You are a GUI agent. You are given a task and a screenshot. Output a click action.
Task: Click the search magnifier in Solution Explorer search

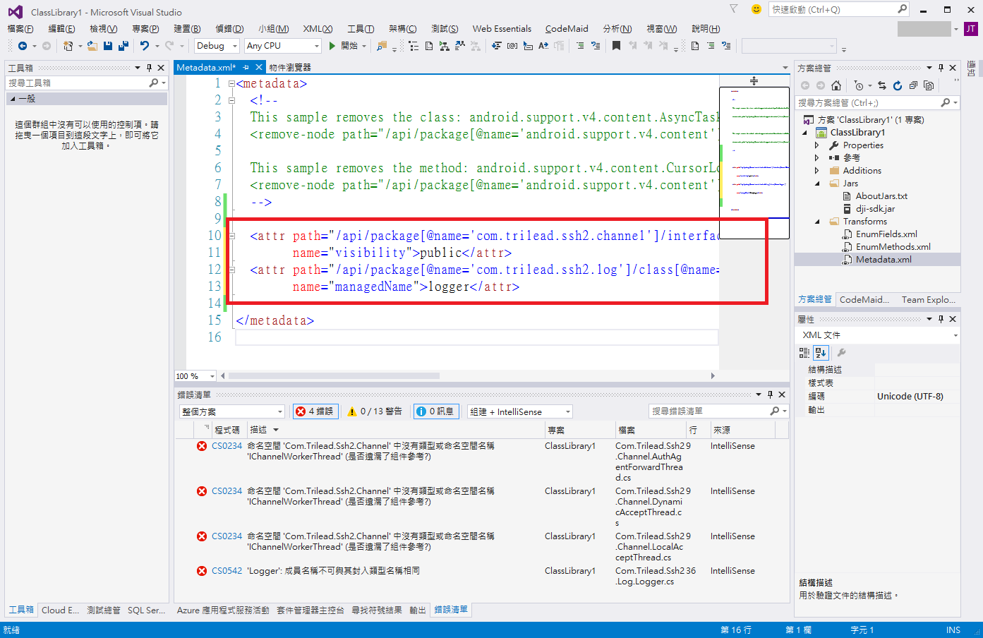[946, 102]
